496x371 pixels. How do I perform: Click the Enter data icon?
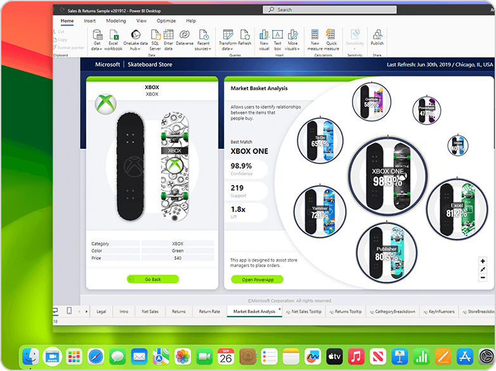pos(168,36)
